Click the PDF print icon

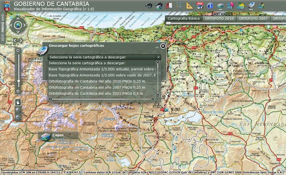point(200,5)
